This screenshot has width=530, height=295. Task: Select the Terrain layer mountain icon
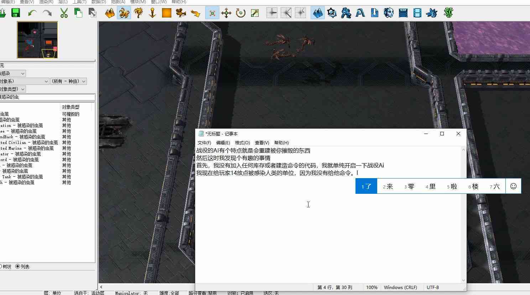[110, 13]
